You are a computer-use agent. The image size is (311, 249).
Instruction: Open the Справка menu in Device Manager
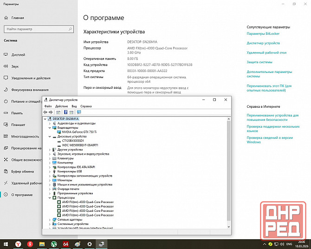click(86, 106)
